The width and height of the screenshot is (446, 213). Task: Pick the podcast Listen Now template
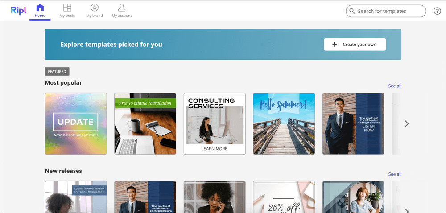353,123
